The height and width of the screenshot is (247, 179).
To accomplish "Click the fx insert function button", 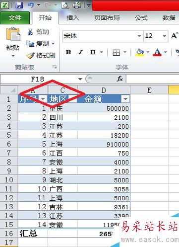I will pos(120,79).
